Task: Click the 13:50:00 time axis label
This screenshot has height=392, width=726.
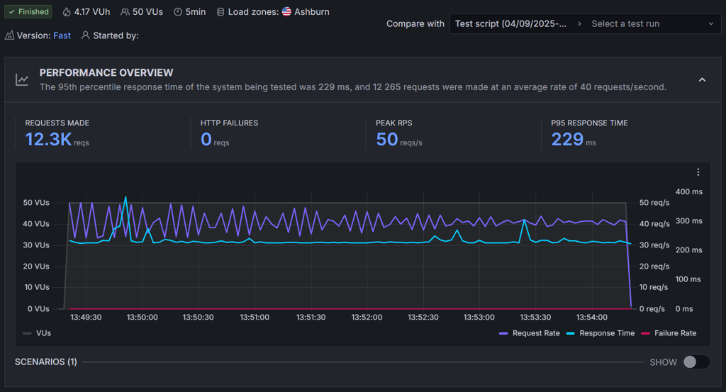Action: pos(142,318)
